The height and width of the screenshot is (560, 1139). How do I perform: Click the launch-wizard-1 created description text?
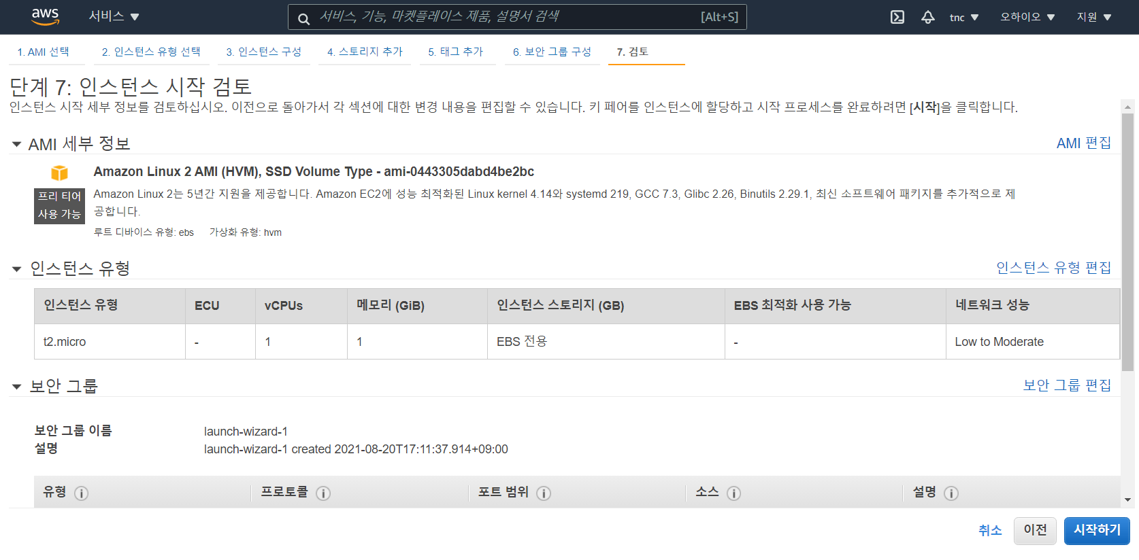[356, 449]
